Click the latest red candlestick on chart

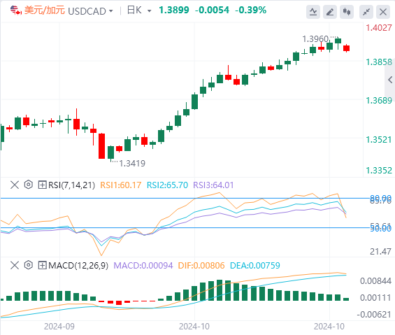(x=346, y=48)
